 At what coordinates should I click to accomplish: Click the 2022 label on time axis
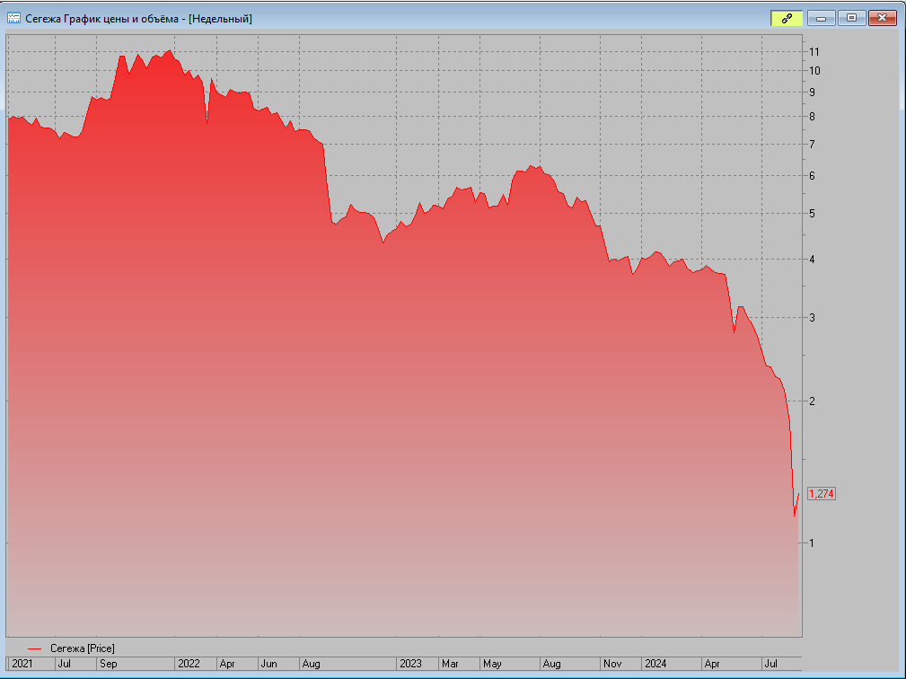(189, 664)
